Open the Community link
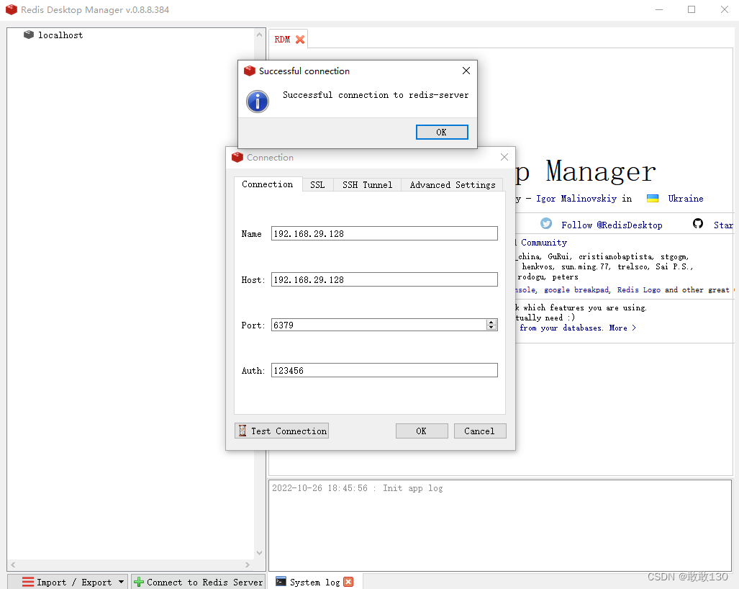The width and height of the screenshot is (739, 589). tap(543, 243)
